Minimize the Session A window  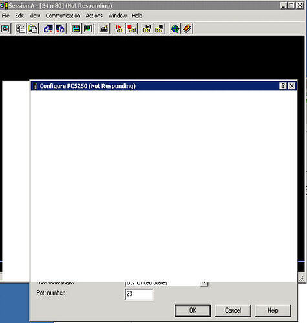pyautogui.click(x=283, y=6)
